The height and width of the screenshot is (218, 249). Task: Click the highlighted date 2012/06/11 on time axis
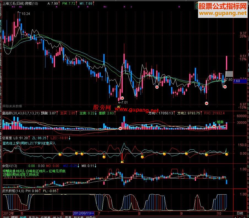(x=83, y=213)
